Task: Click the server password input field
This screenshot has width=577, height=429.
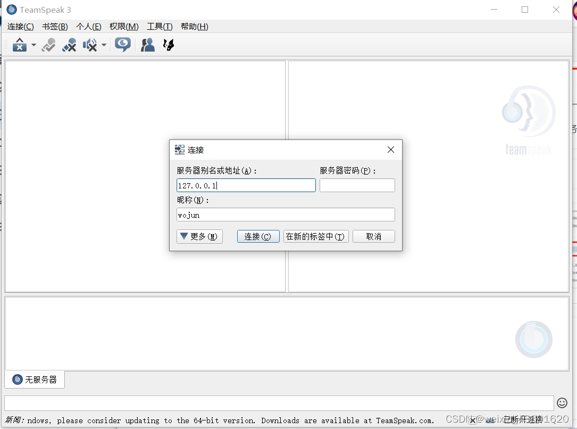Action: [x=357, y=185]
